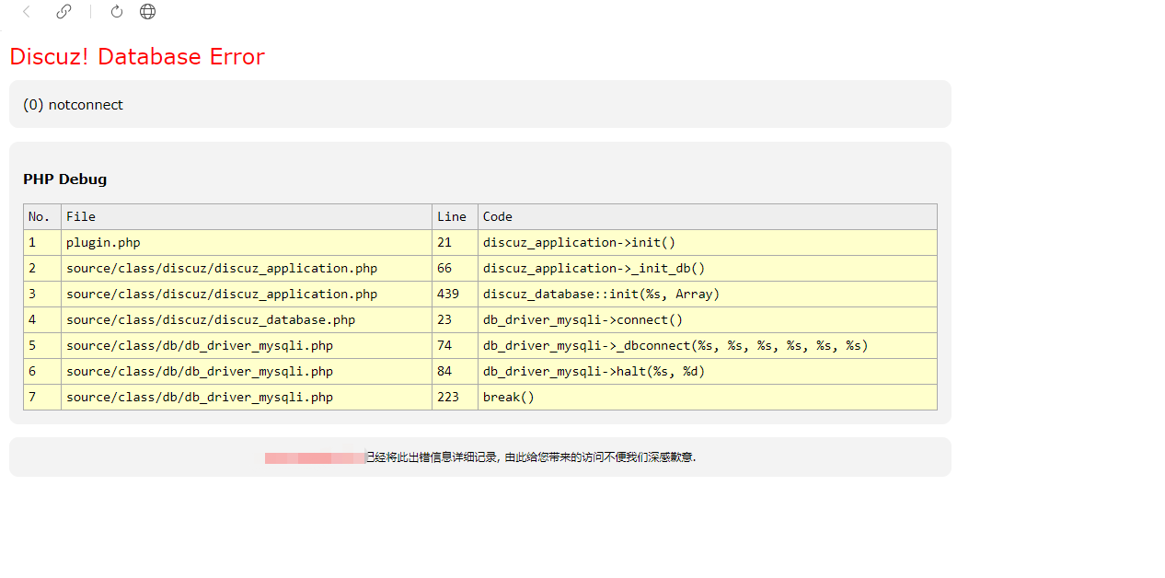Reload the page with refresh icon
The image size is (1165, 578).
(117, 12)
